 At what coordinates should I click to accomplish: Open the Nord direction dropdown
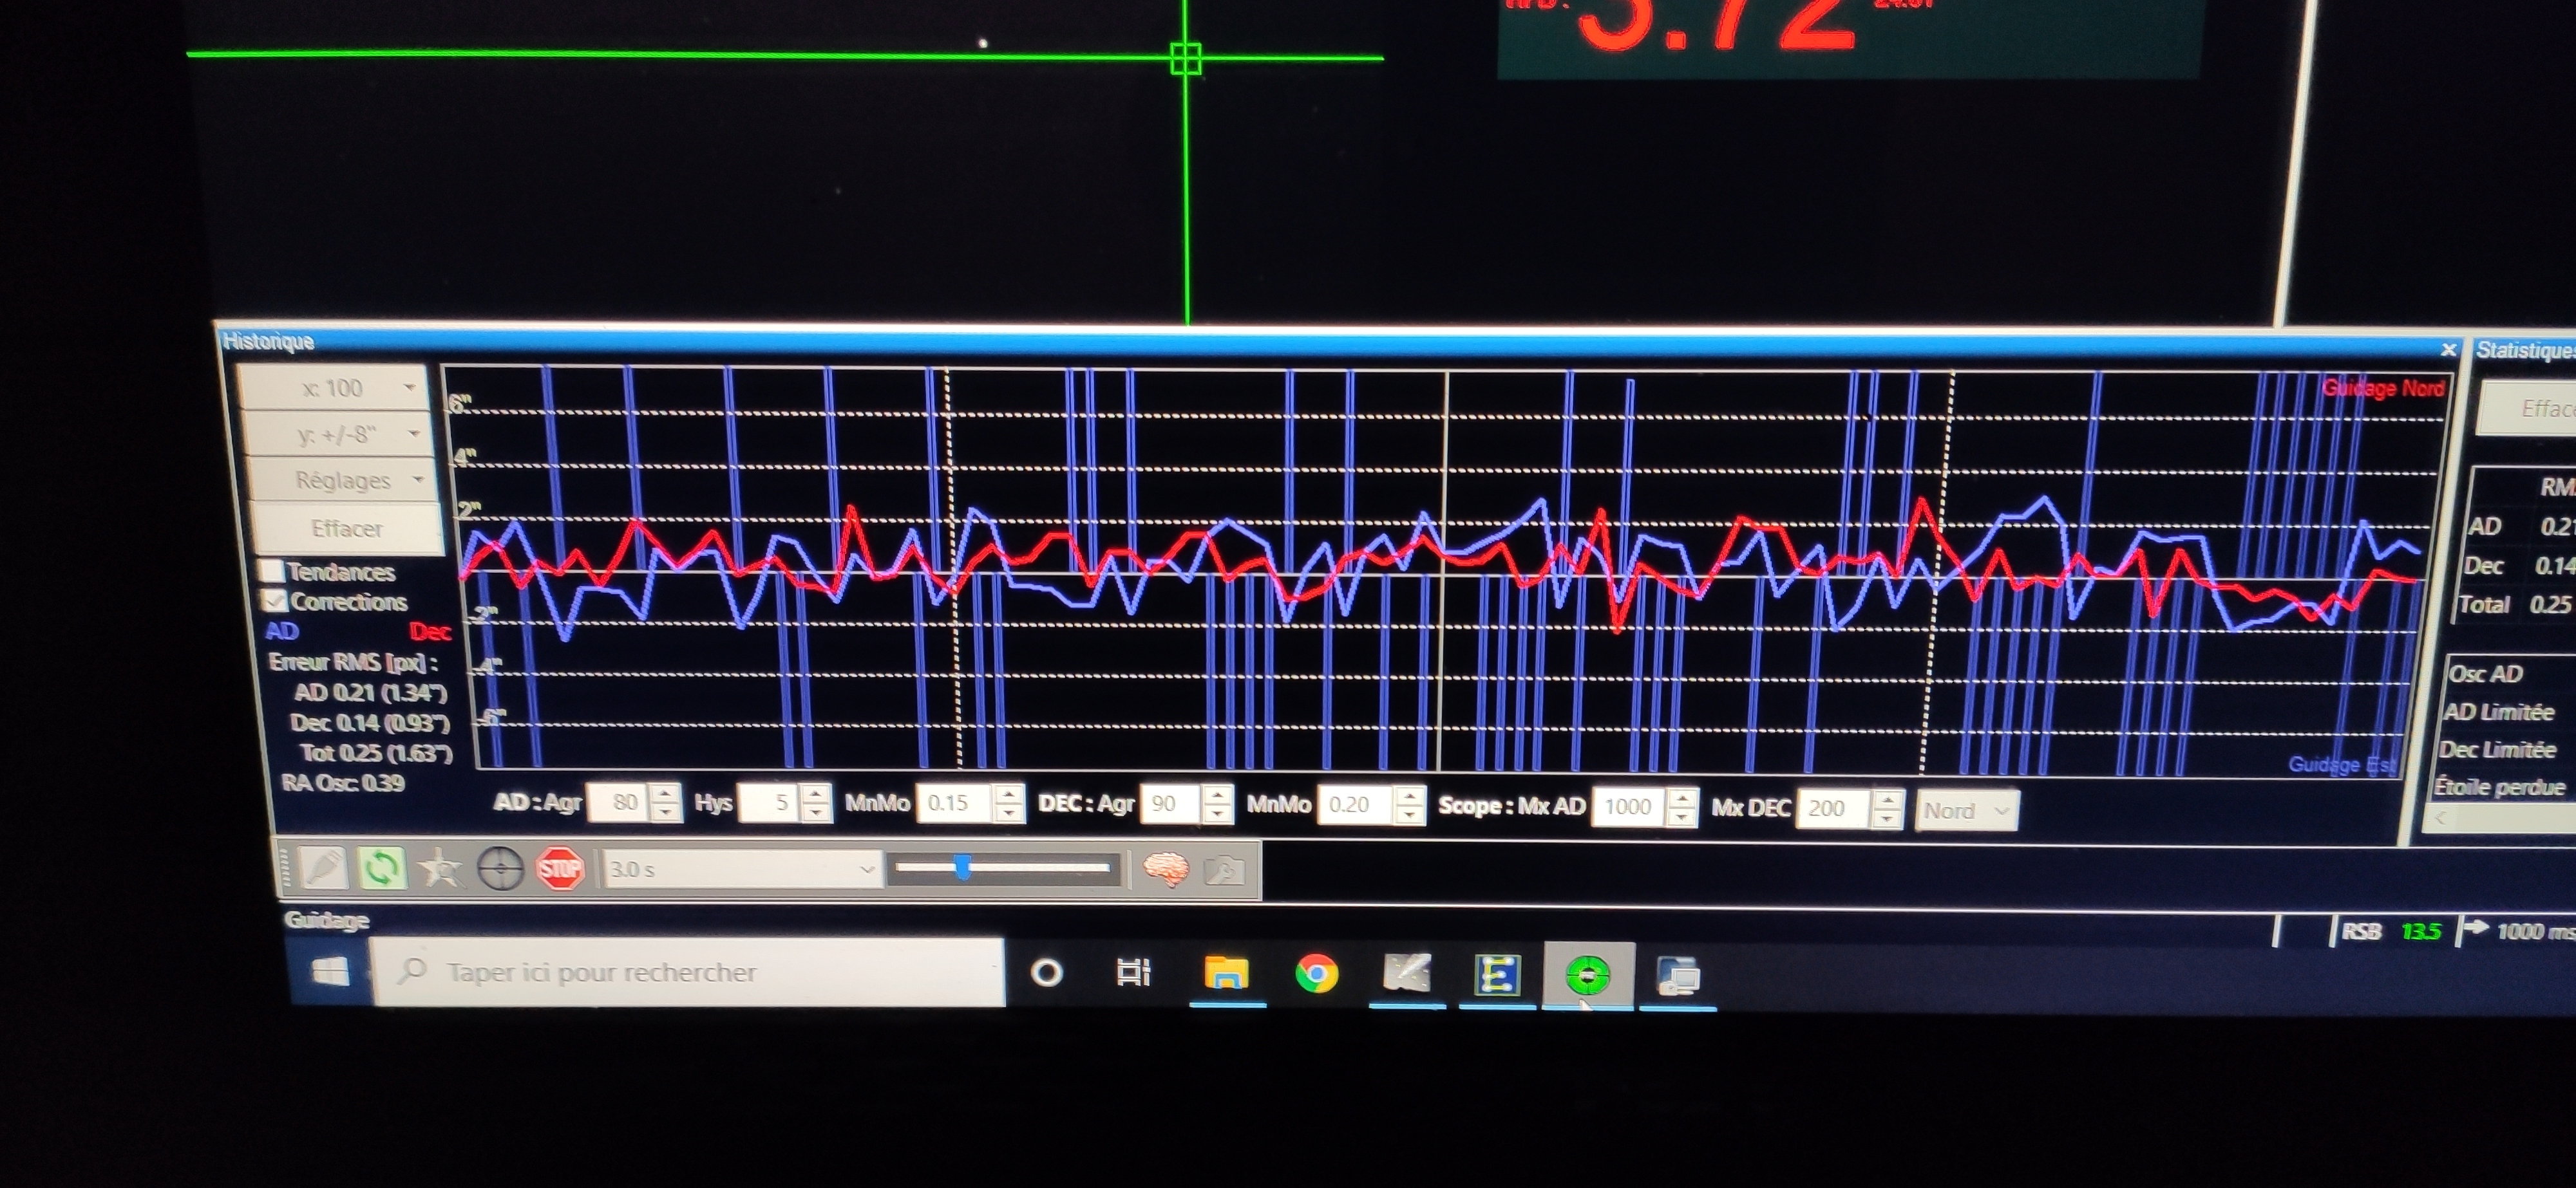pyautogui.click(x=1966, y=810)
